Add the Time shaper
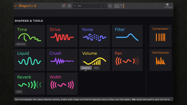The width and height of the screenshot is (187, 105). coord(30,36)
